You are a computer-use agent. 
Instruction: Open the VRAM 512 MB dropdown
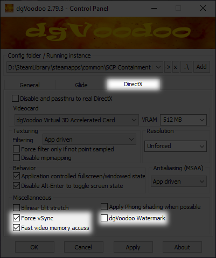point(183,120)
